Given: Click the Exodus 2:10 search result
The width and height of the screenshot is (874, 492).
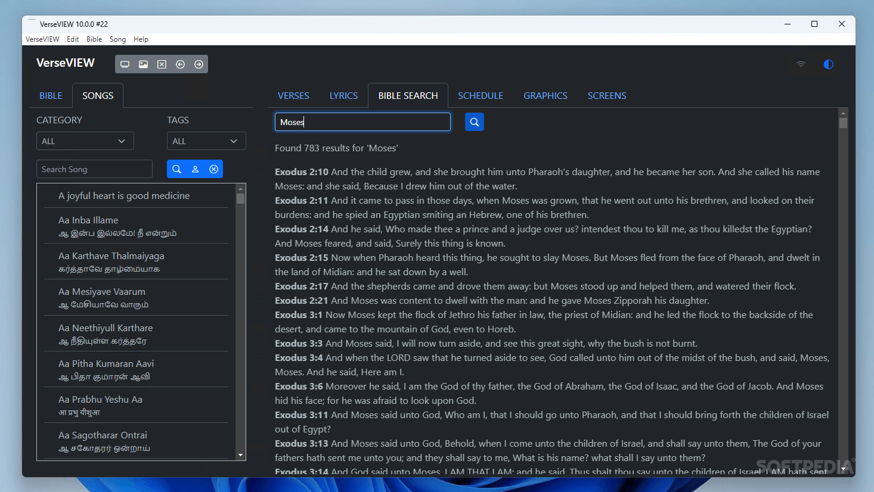Looking at the screenshot, I should pos(547,179).
